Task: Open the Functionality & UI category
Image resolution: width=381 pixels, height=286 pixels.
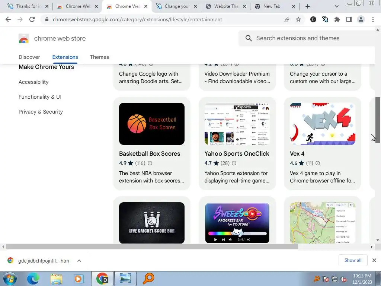Action: (40, 97)
